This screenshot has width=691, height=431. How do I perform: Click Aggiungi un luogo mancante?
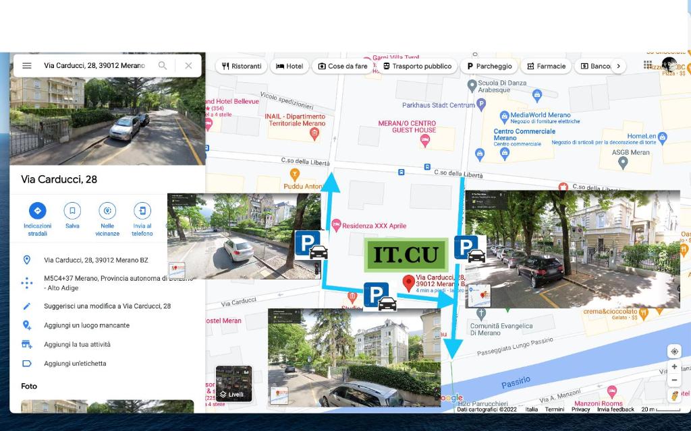click(x=86, y=325)
